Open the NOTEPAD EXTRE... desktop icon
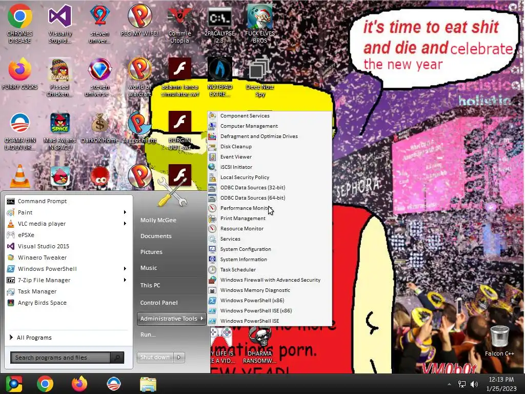 pyautogui.click(x=219, y=69)
